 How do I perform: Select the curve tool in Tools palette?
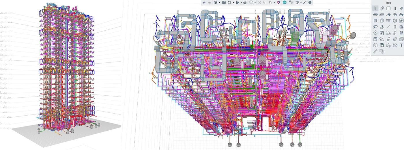click(375, 51)
